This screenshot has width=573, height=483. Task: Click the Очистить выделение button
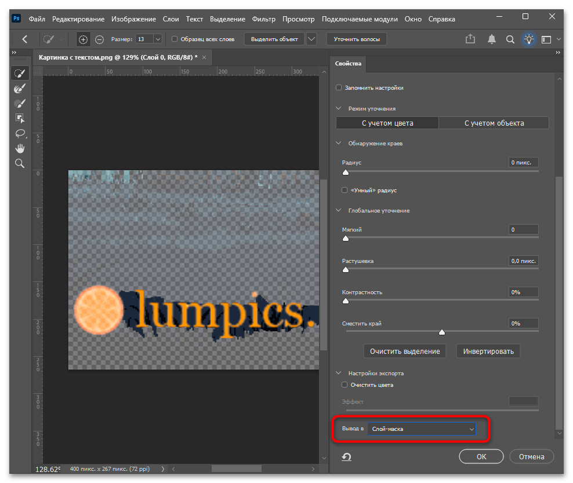(x=405, y=352)
